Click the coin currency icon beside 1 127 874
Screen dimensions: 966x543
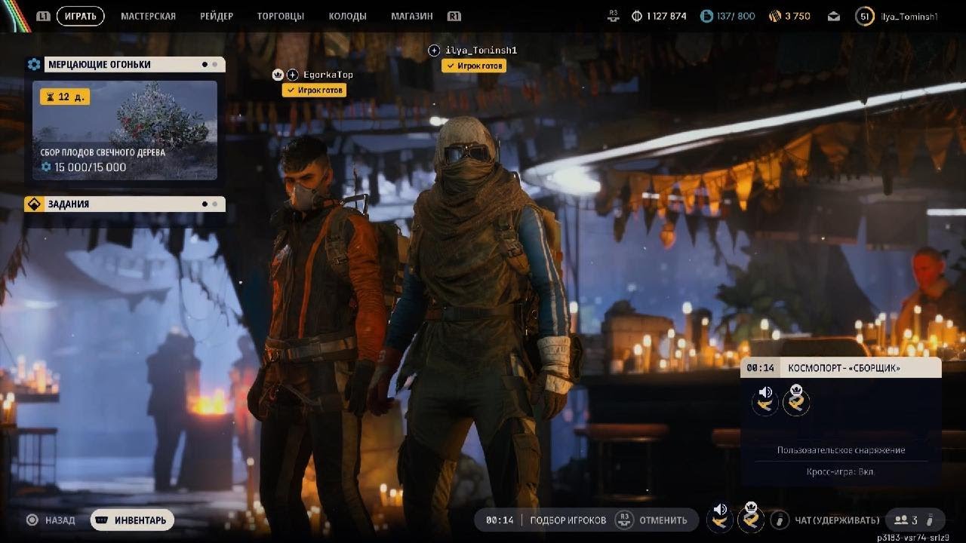click(636, 16)
